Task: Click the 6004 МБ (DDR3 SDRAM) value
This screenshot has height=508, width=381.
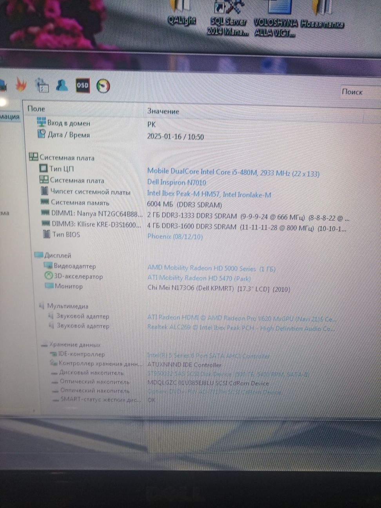Action: tap(184, 205)
